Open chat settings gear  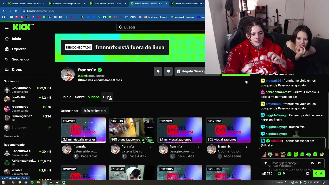(307, 173)
